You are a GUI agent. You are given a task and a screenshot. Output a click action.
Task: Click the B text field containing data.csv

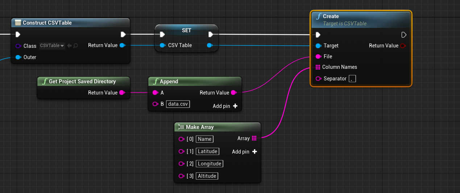(x=178, y=104)
